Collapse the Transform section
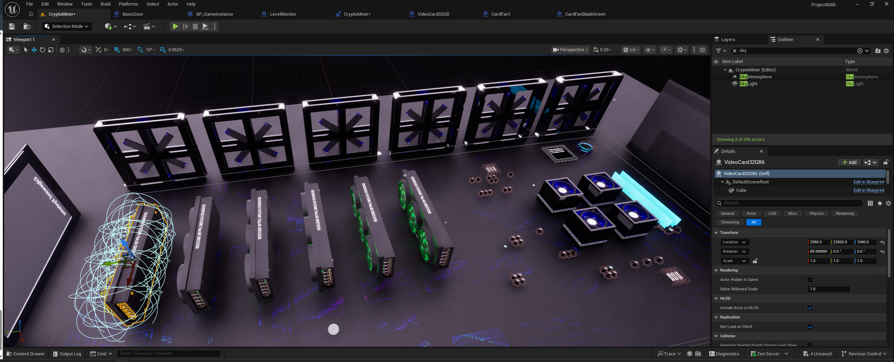The height and width of the screenshot is (362, 894). pos(717,233)
